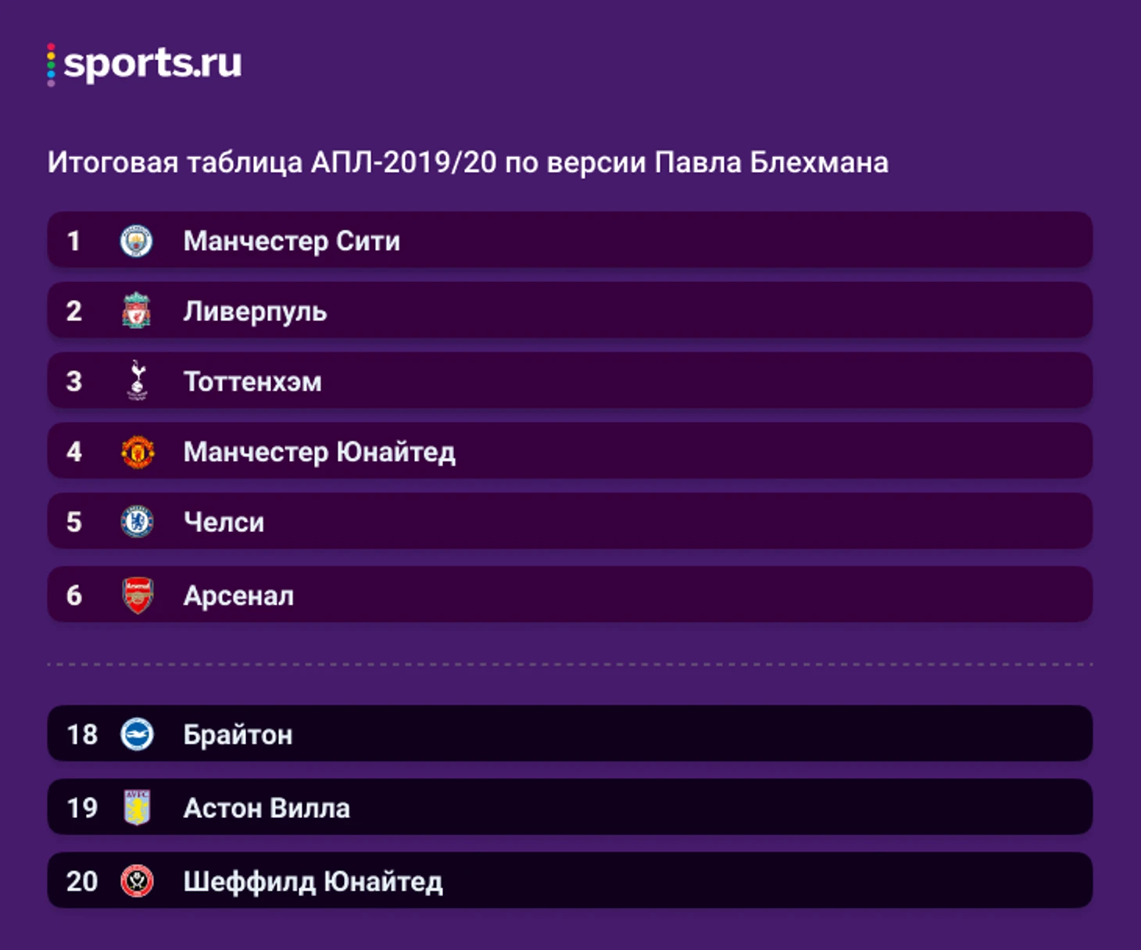Click the Шеффилд Юнайтед team name
Screen dimensions: 1141x950
[313, 882]
